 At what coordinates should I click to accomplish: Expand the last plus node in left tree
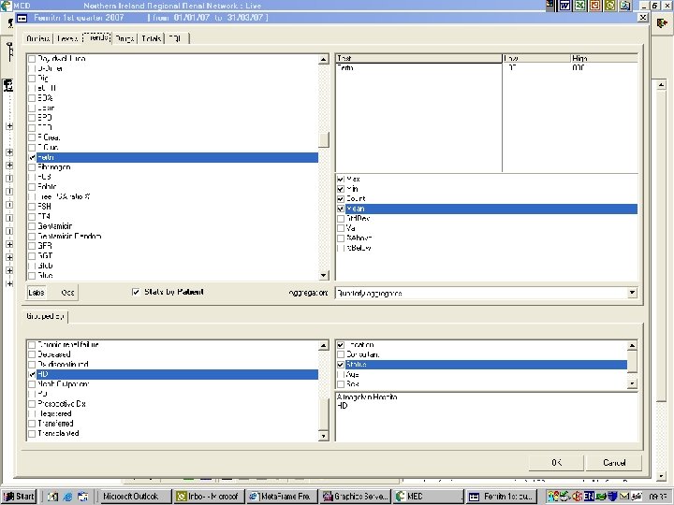tap(9, 284)
